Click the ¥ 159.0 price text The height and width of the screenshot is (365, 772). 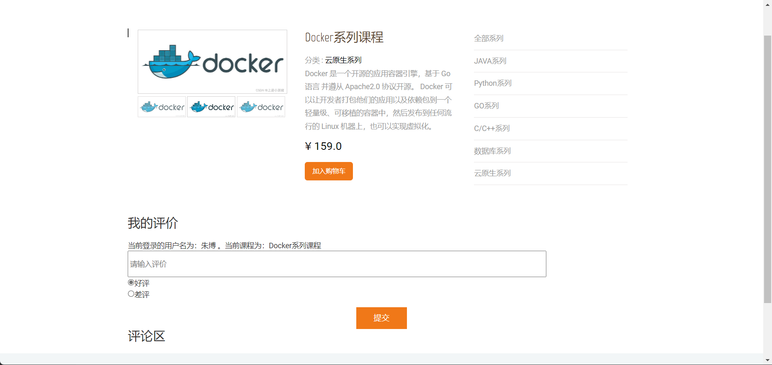click(x=323, y=146)
